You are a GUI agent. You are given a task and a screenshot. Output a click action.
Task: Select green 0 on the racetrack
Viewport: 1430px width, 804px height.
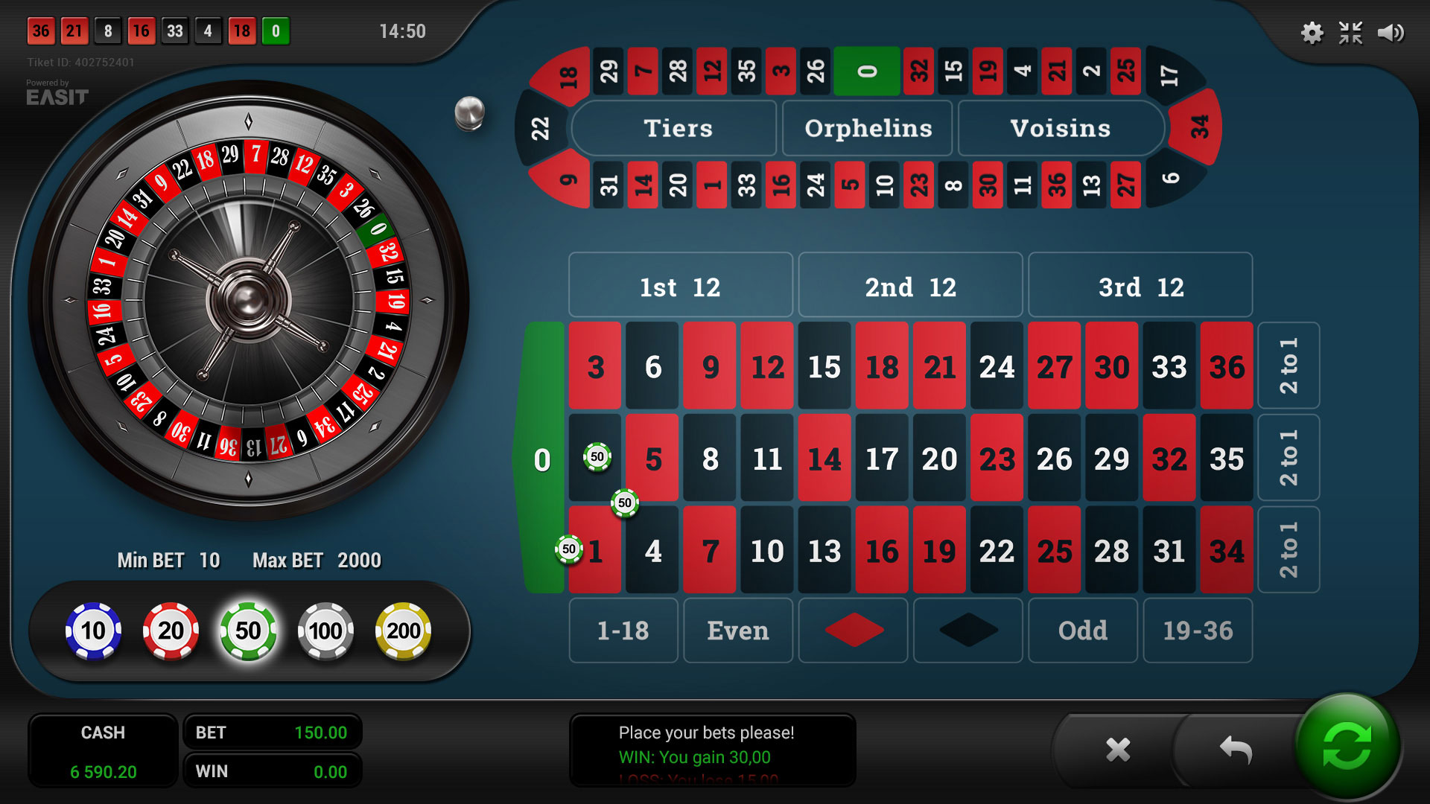[x=867, y=71]
